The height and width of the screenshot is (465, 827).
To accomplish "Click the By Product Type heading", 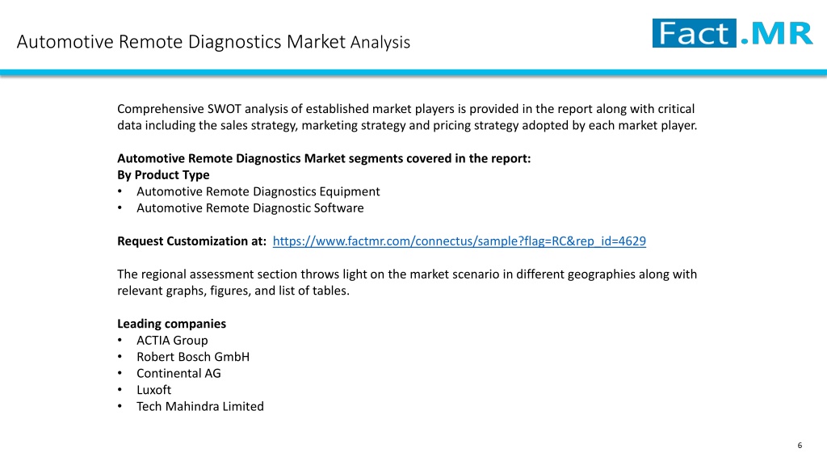I will tap(163, 175).
